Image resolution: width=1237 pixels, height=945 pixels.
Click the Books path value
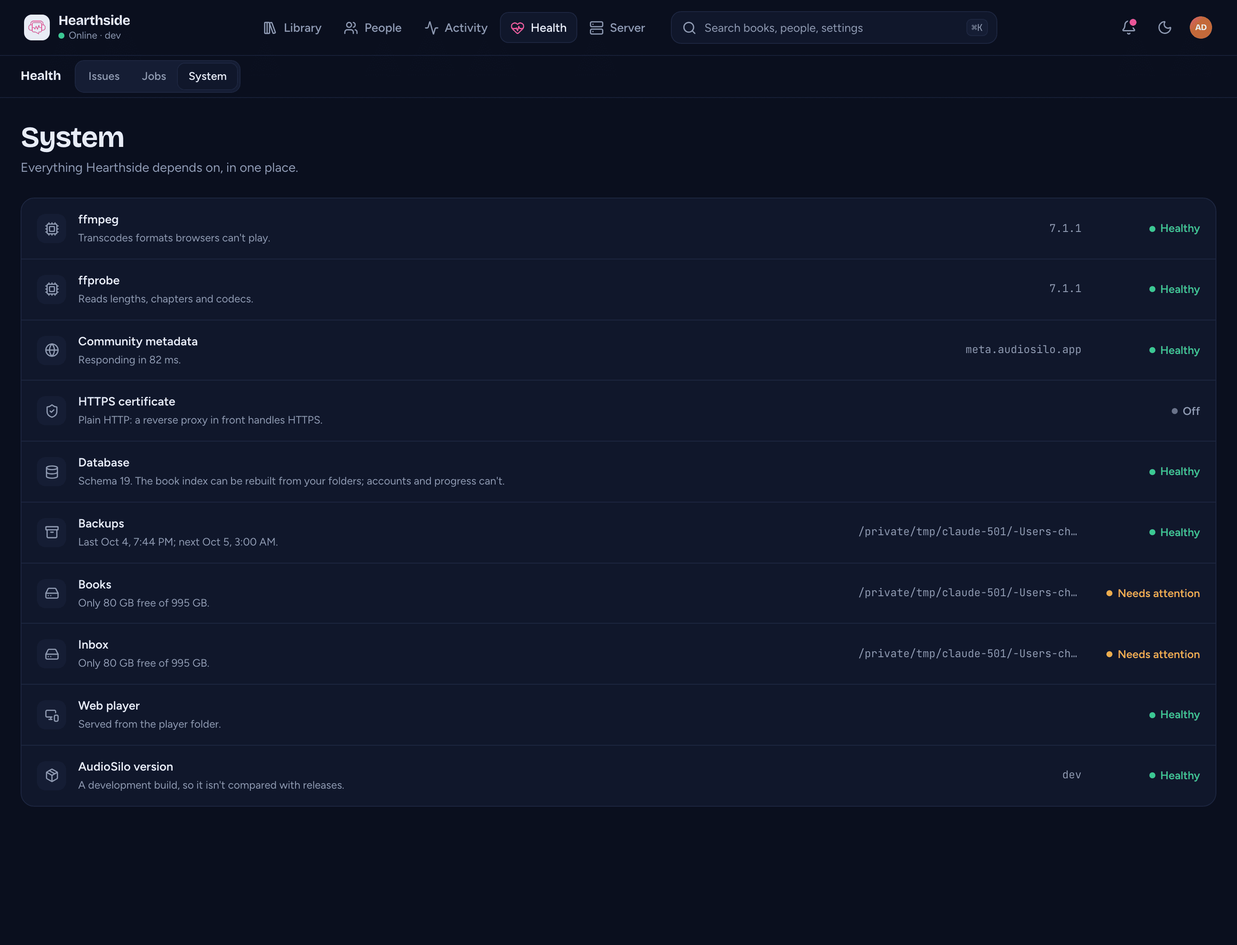(968, 593)
